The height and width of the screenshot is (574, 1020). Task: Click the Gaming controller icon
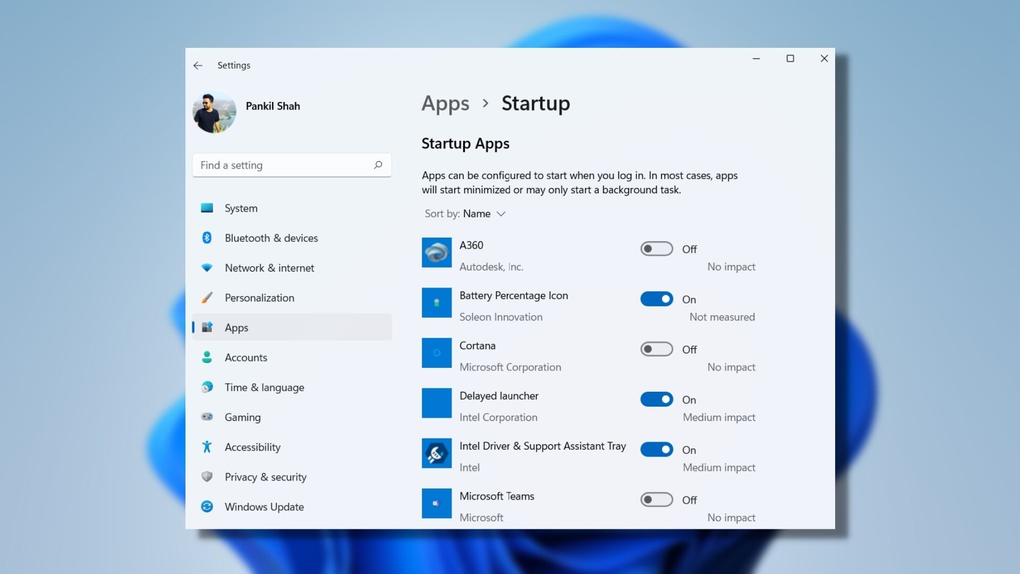(207, 417)
